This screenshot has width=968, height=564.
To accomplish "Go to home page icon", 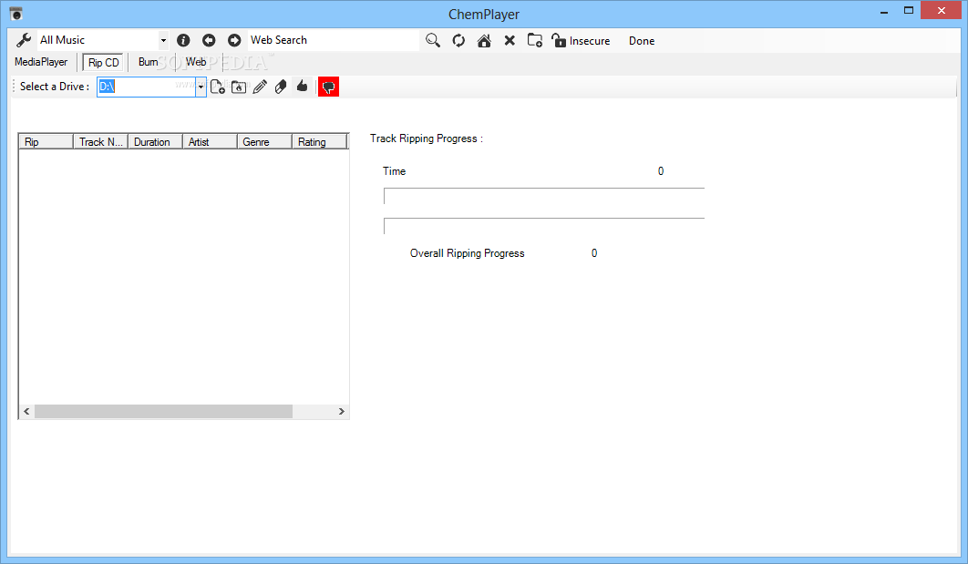I will 484,41.
